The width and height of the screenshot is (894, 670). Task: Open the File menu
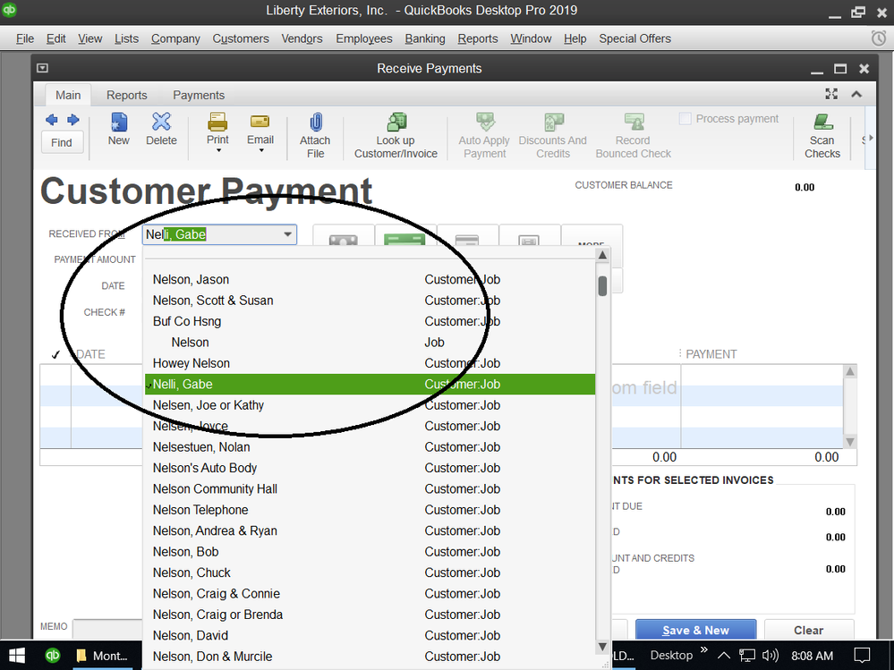click(x=25, y=38)
